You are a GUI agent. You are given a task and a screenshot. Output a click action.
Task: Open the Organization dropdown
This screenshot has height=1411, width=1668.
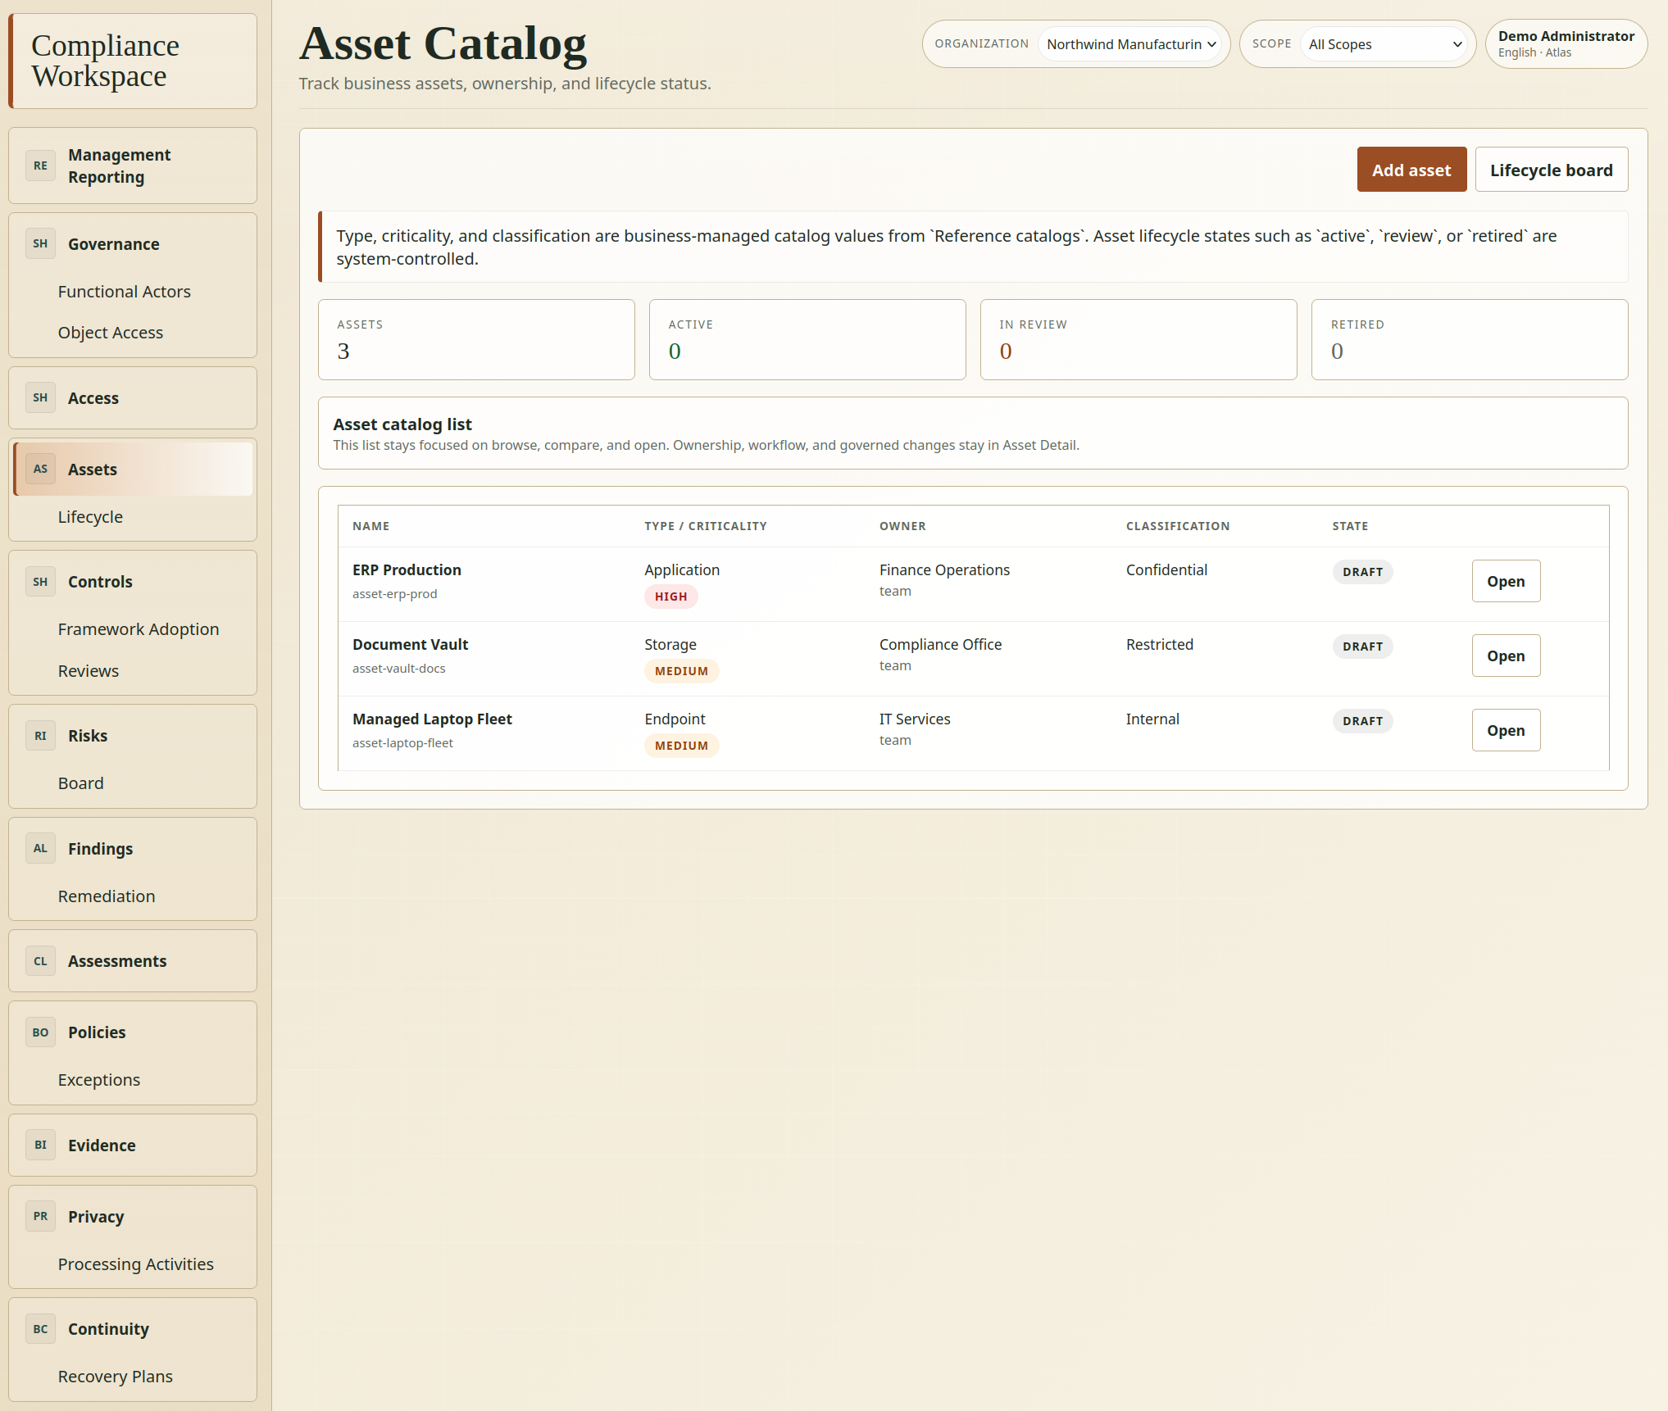coord(1129,44)
